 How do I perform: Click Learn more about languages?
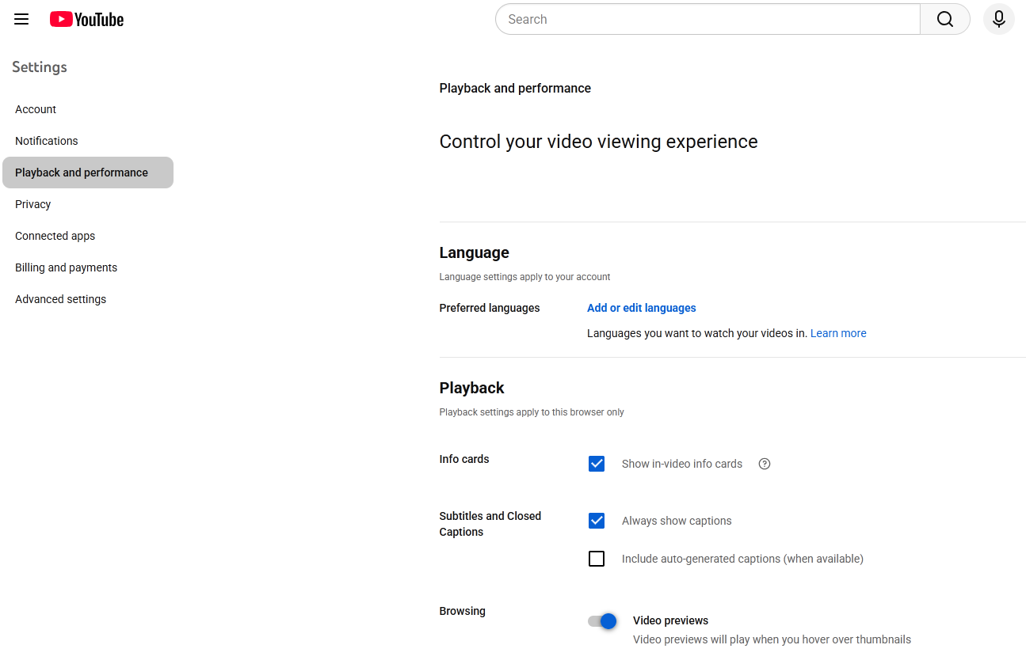pos(837,333)
